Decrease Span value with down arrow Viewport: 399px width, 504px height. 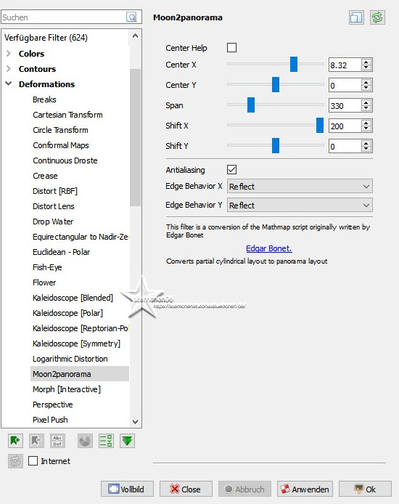coord(366,108)
